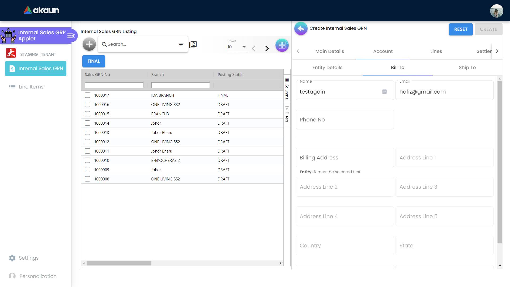Image resolution: width=510 pixels, height=287 pixels.
Task: Open the Settings gear in the sidebar
Action: tap(12, 258)
